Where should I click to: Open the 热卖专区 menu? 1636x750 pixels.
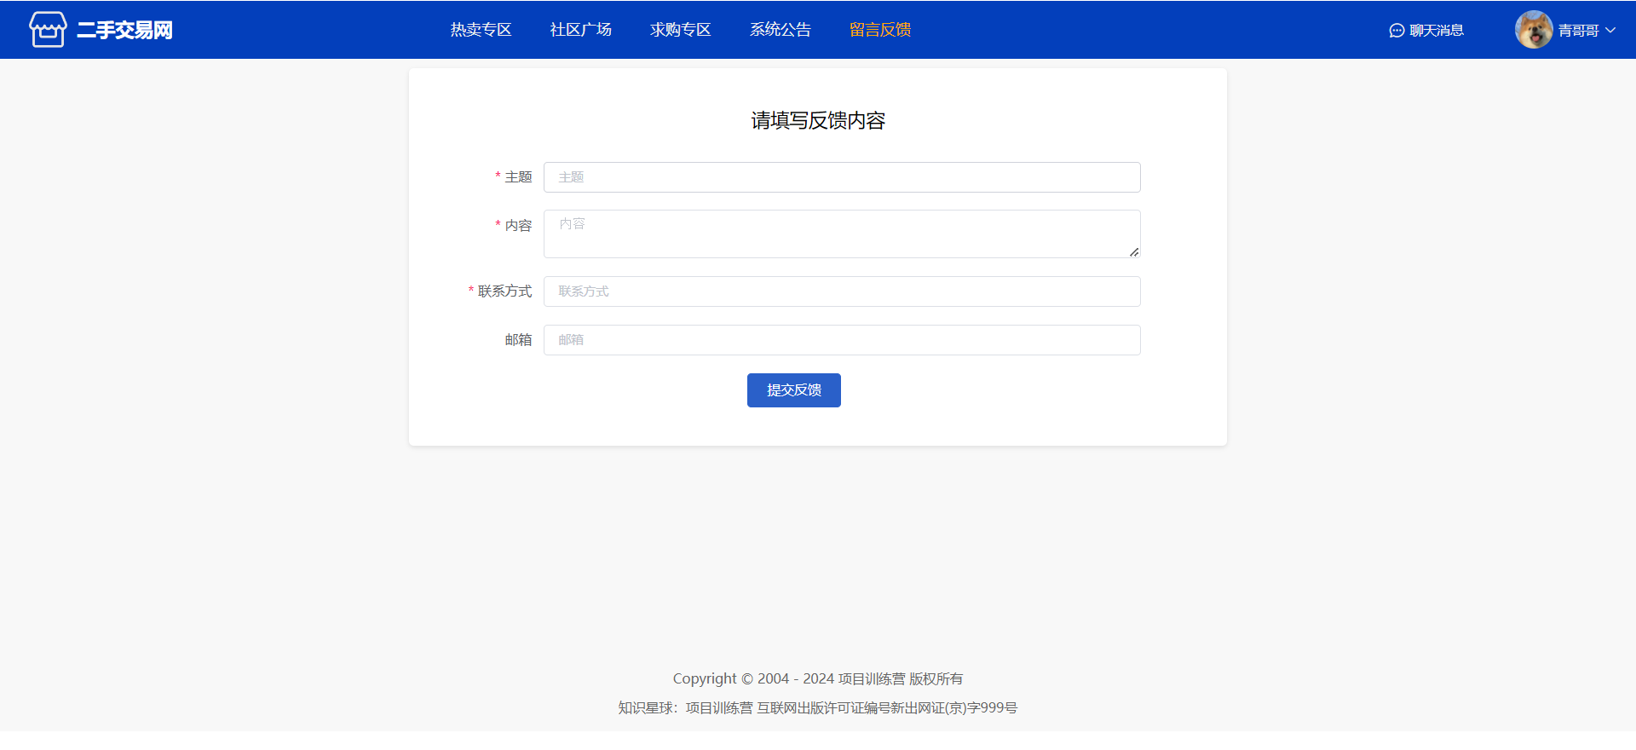click(481, 30)
